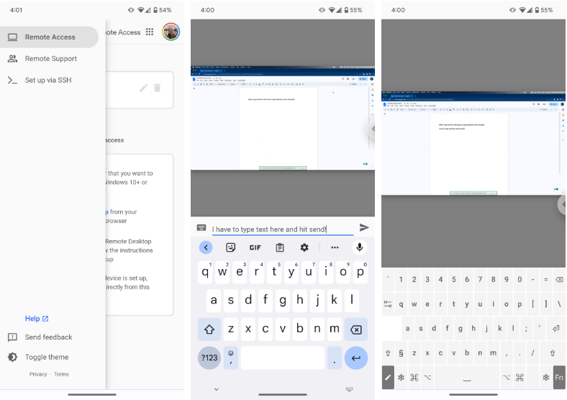Tap the pencil key on the extended keyboard

pos(388,378)
